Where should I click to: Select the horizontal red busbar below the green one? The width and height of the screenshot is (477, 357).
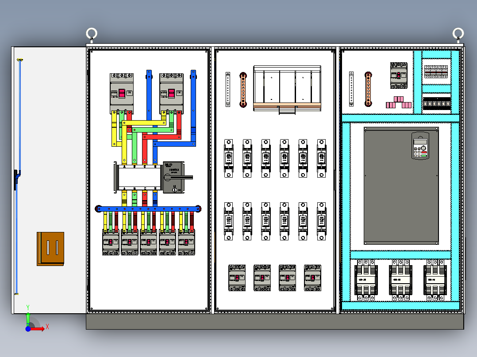(162, 137)
